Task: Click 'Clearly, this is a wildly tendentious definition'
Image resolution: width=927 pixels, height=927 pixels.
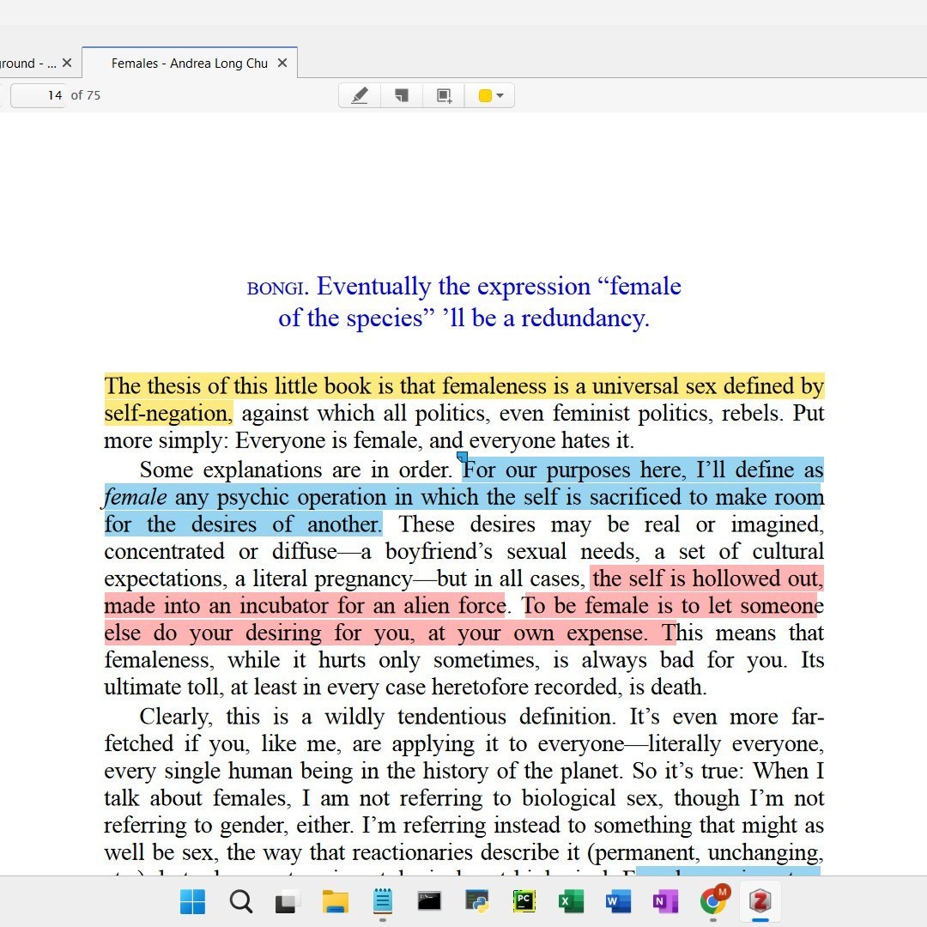Action: click(x=377, y=717)
